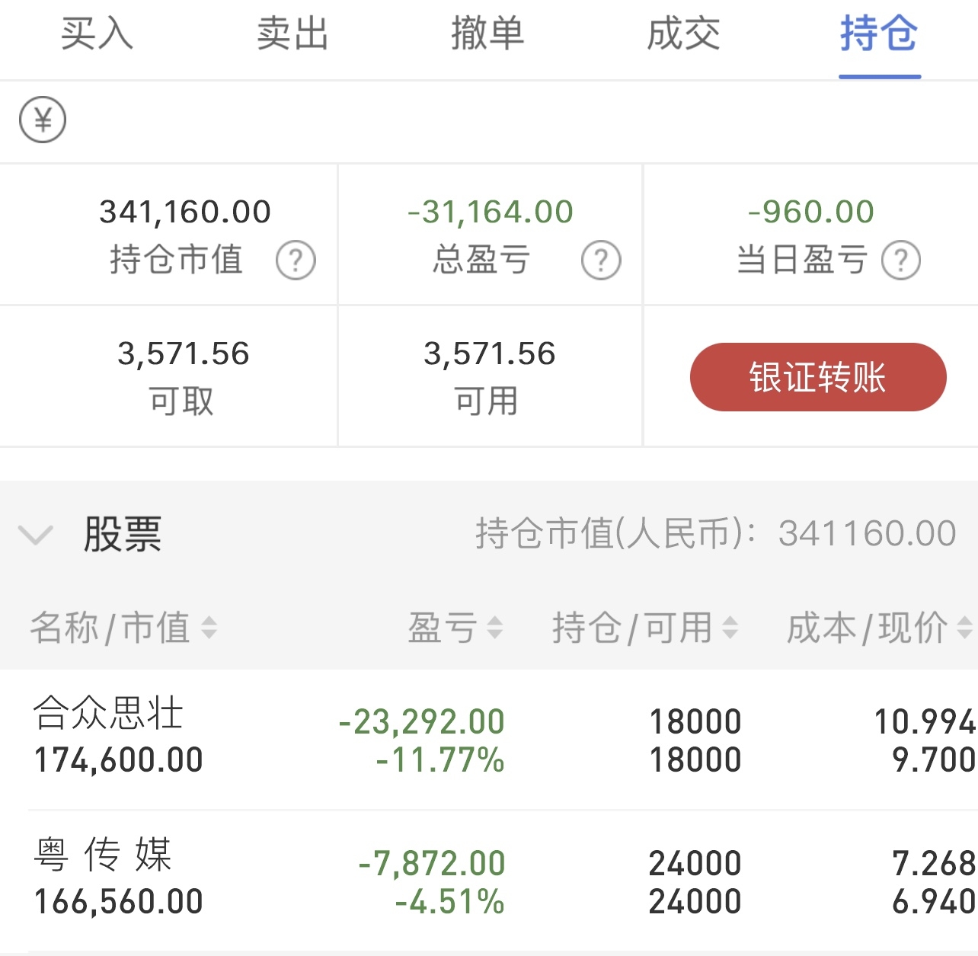The width and height of the screenshot is (978, 956).
Task: Click the red 银证转账 button
Action: point(818,377)
